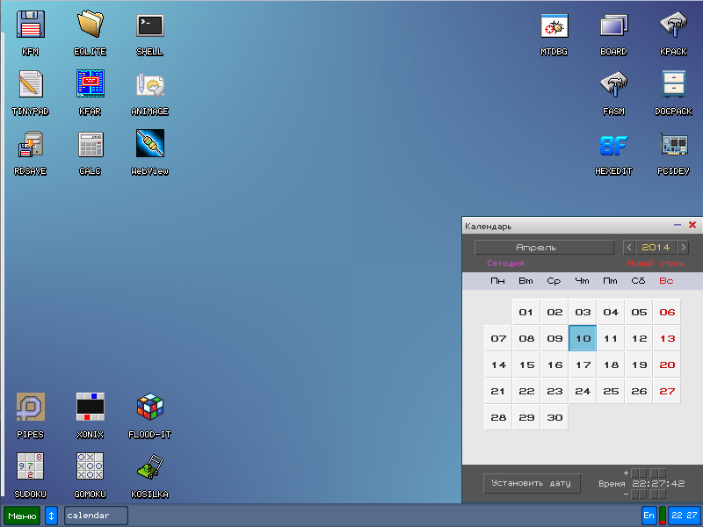Viewport: 703px width, 527px height.
Task: Open the Апрель month selector
Action: [544, 248]
